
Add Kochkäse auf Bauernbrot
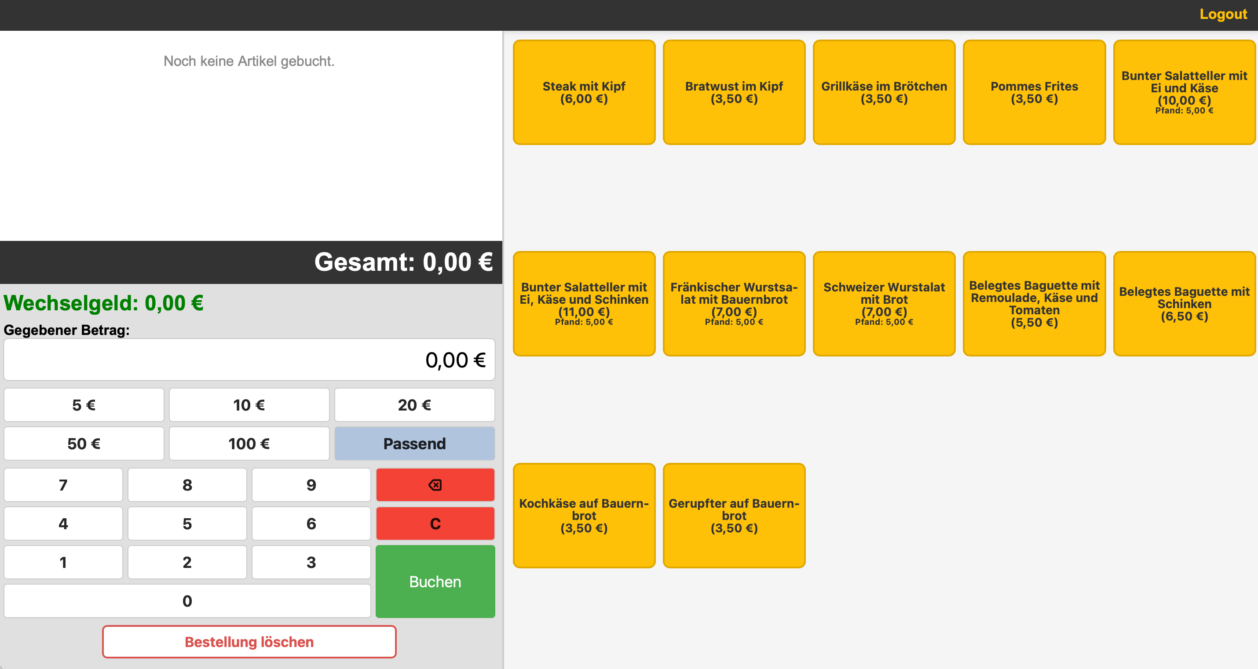point(584,515)
